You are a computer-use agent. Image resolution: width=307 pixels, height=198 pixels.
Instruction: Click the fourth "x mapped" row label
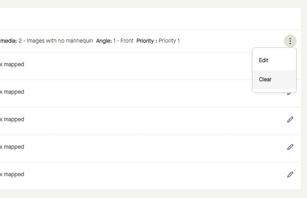click(12, 147)
